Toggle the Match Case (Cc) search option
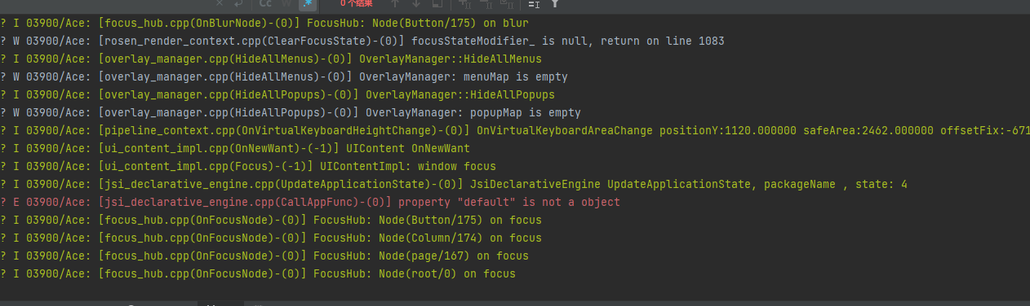This screenshot has height=306, width=1030. [x=265, y=3]
